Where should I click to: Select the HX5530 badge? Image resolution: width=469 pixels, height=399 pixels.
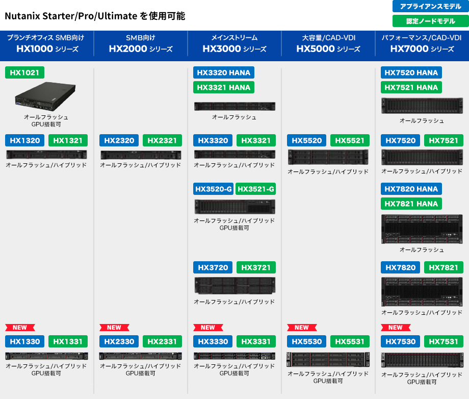pyautogui.click(x=306, y=341)
